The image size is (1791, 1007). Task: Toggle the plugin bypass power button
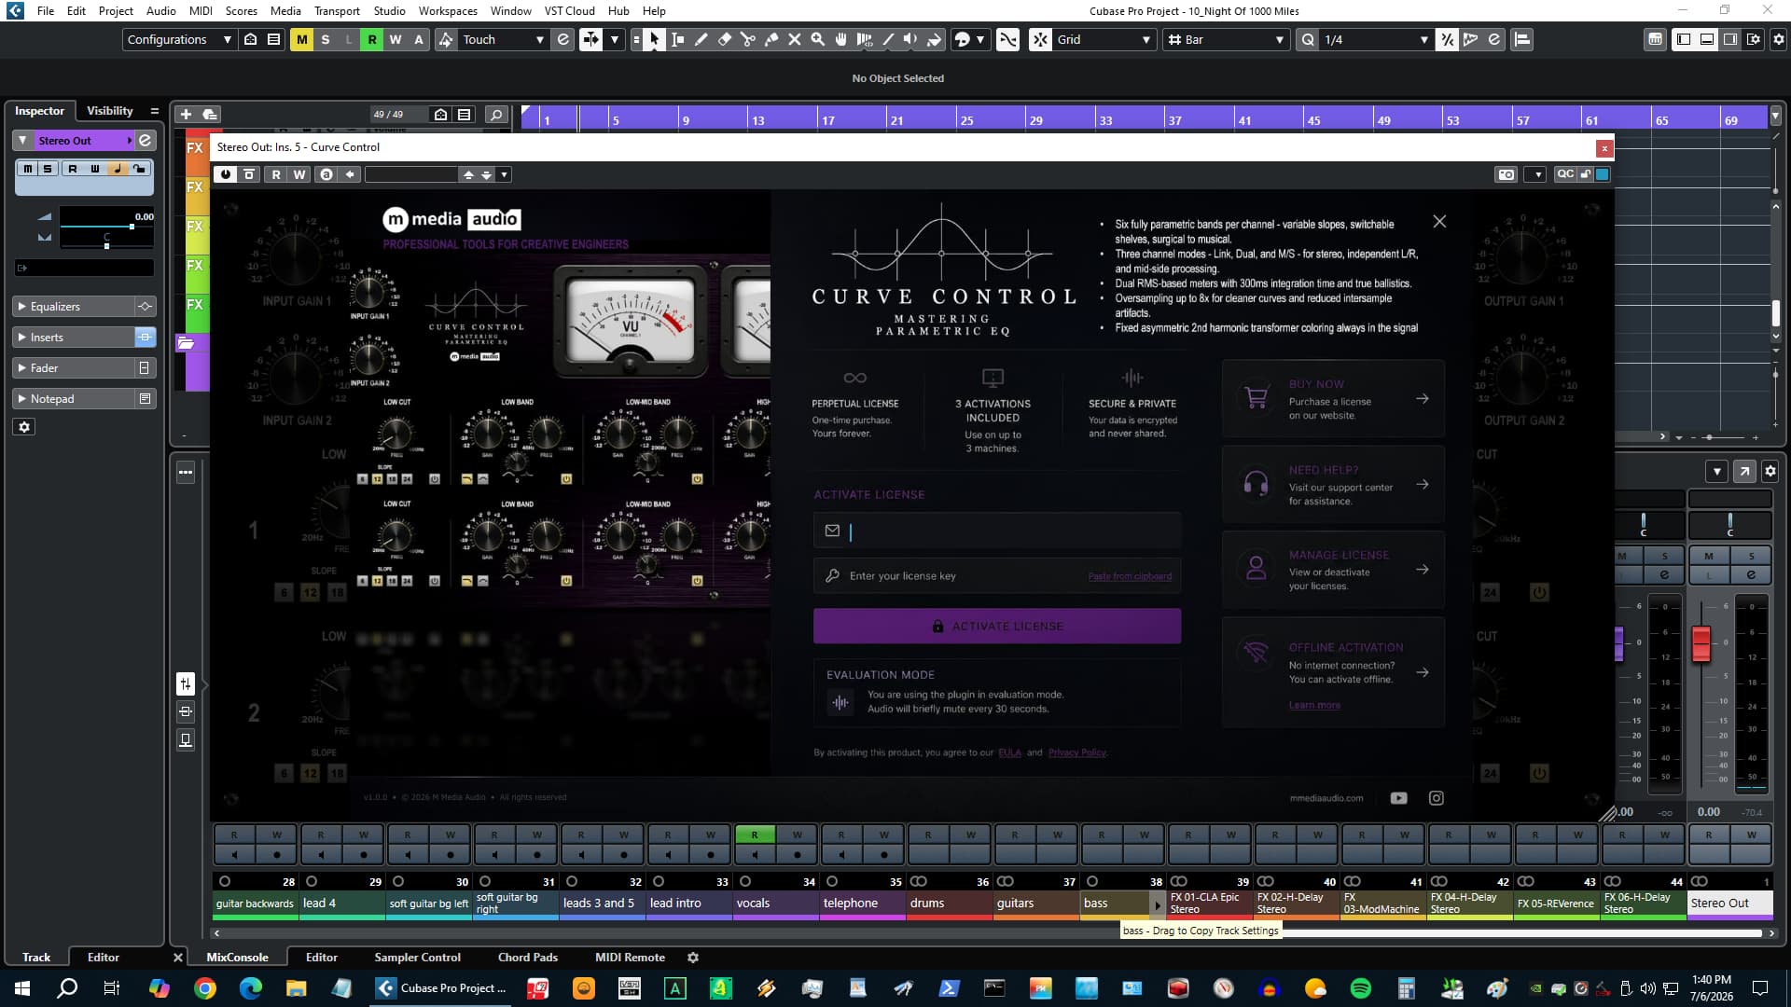point(225,174)
